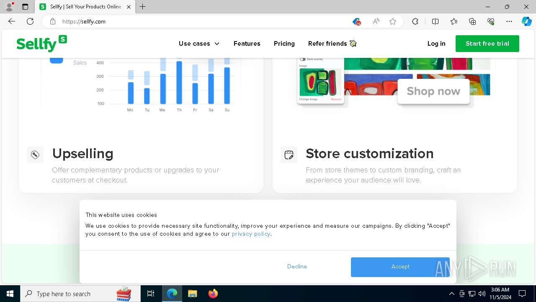Expand the Use cases dropdown

199,44
